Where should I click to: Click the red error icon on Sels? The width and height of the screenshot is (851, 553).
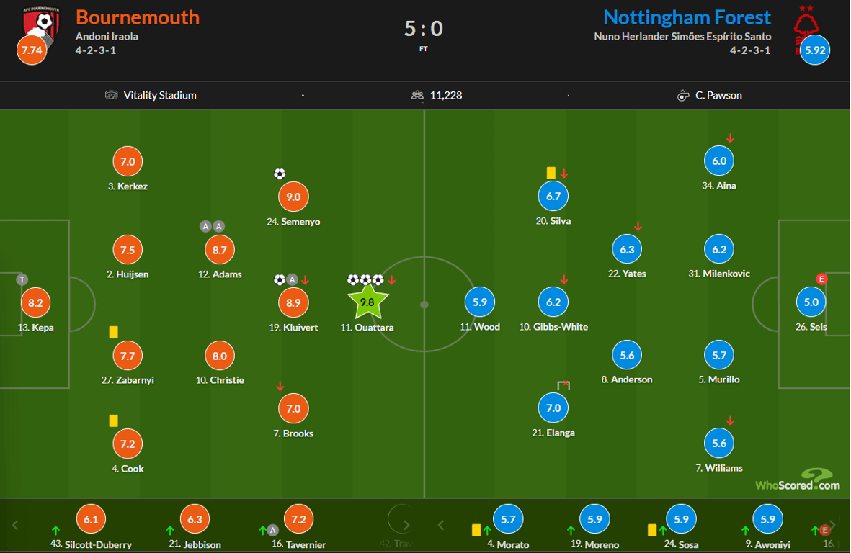(821, 279)
